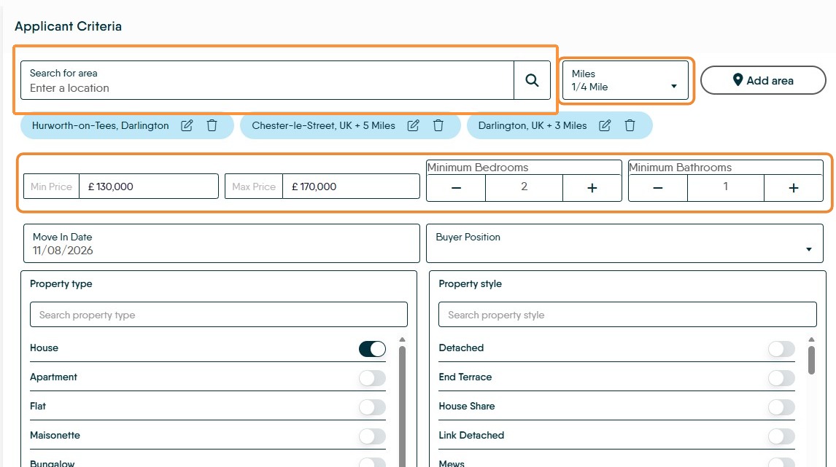Turn off the House property type toggle
Viewport: 836px width, 467px height.
point(372,349)
